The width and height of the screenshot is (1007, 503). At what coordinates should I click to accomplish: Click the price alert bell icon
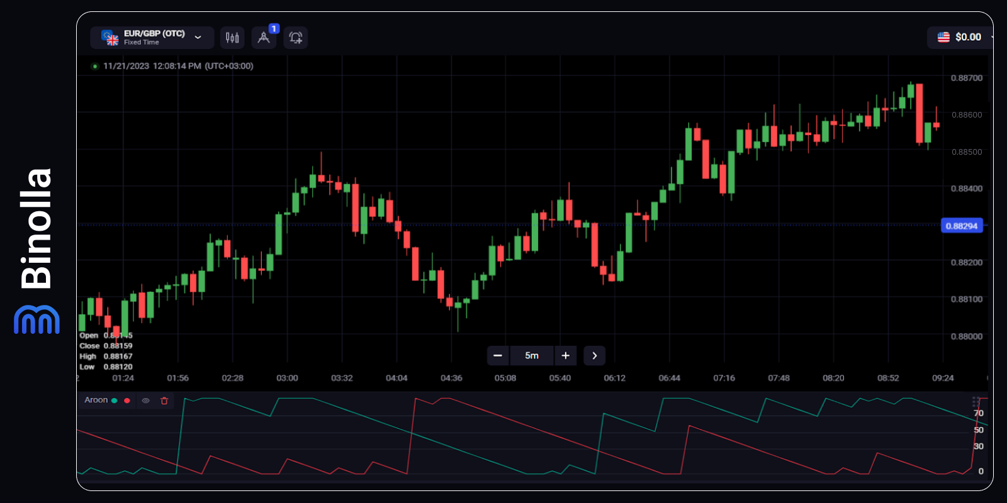[x=296, y=38]
